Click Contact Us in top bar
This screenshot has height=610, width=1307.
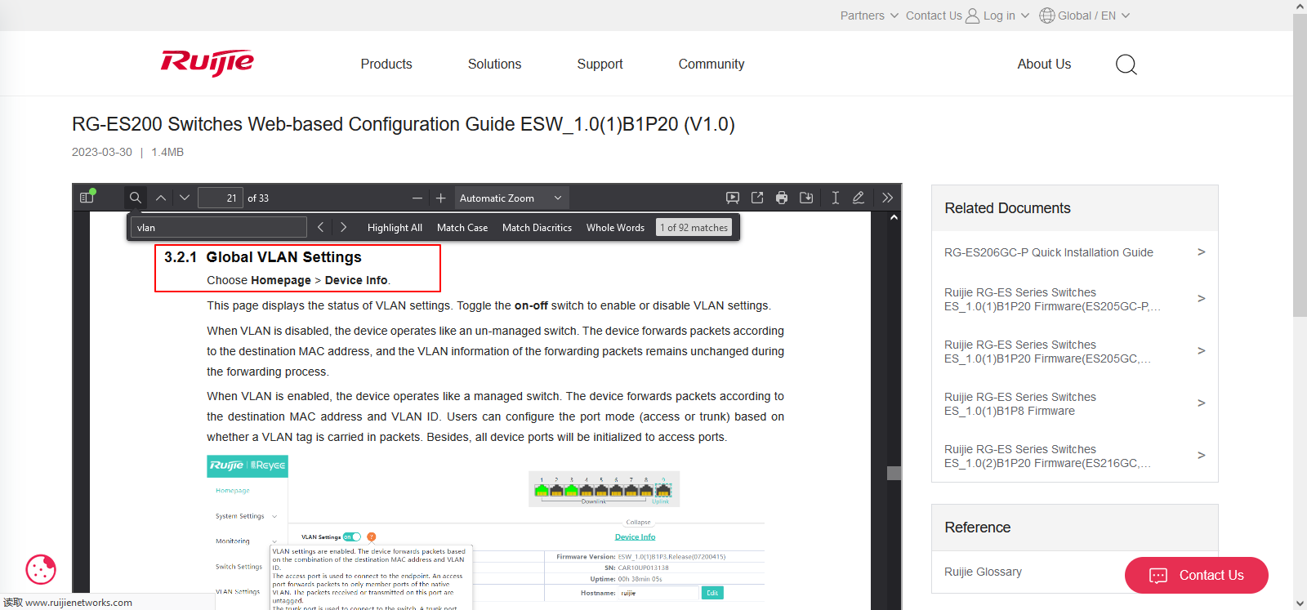pyautogui.click(x=934, y=16)
